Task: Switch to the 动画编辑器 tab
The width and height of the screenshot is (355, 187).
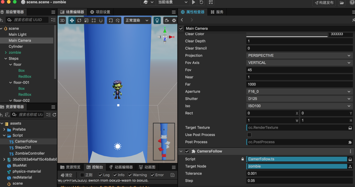Action: [121, 167]
